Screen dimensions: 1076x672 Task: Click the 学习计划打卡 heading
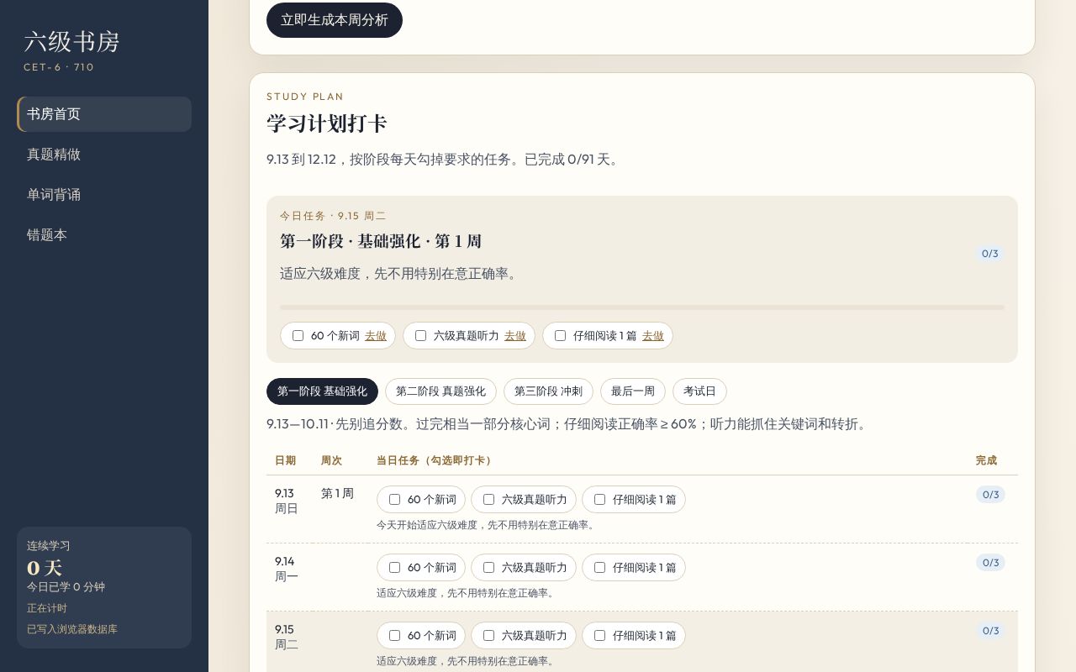(x=327, y=123)
